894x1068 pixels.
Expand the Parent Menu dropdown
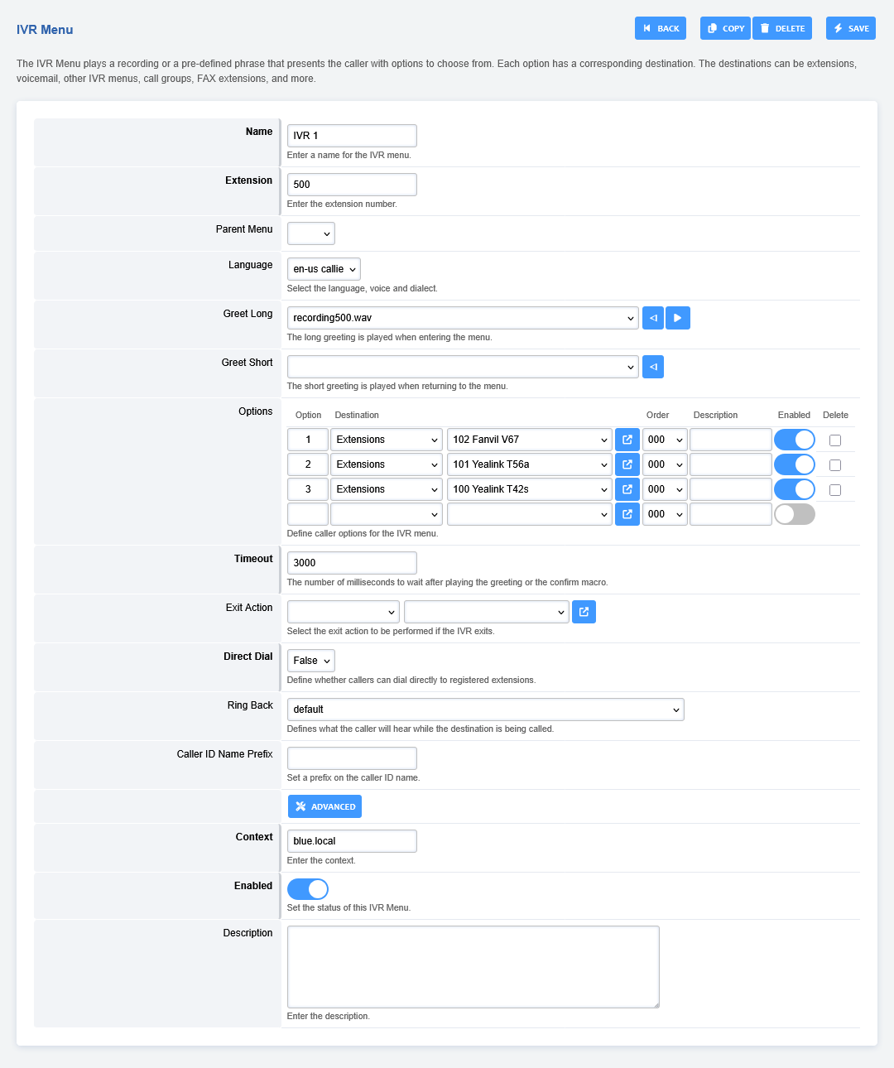311,233
